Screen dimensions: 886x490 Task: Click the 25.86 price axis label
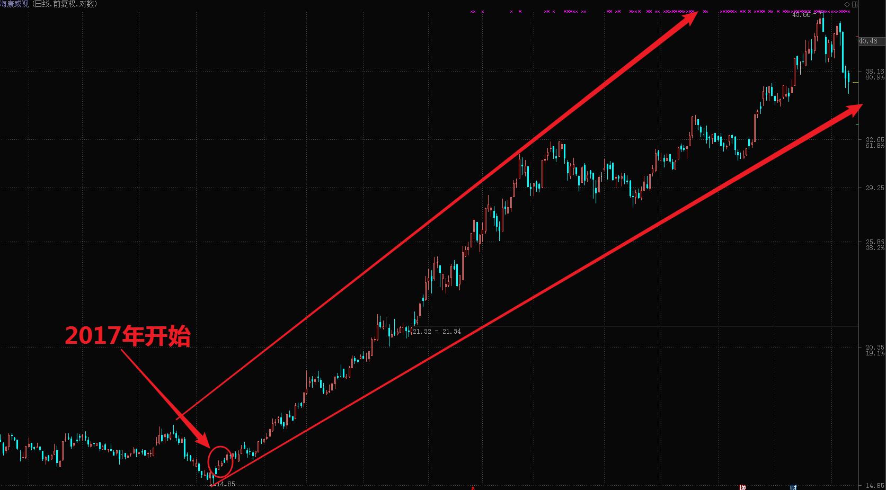(x=874, y=242)
